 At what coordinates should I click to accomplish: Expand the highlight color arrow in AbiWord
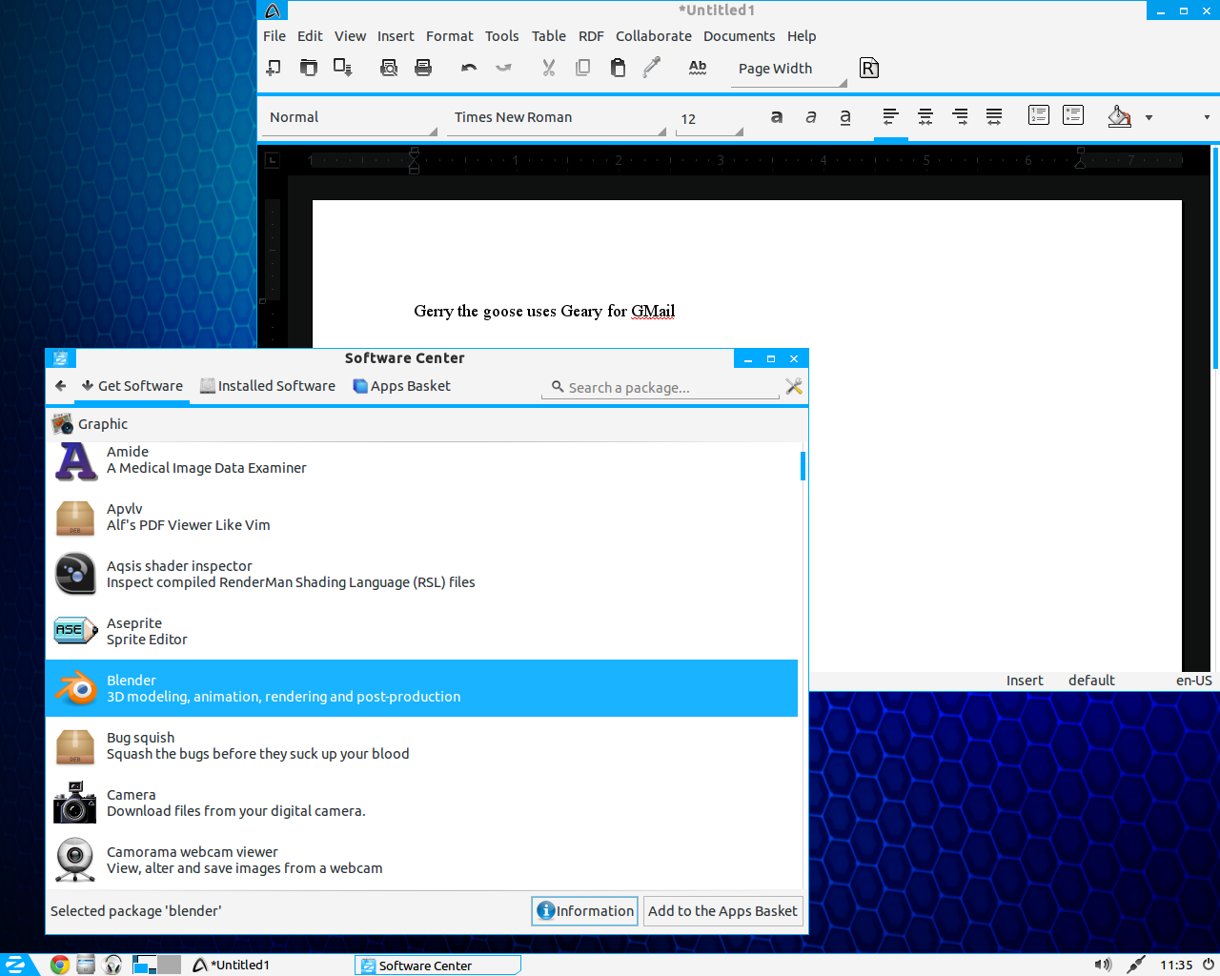tap(1149, 118)
